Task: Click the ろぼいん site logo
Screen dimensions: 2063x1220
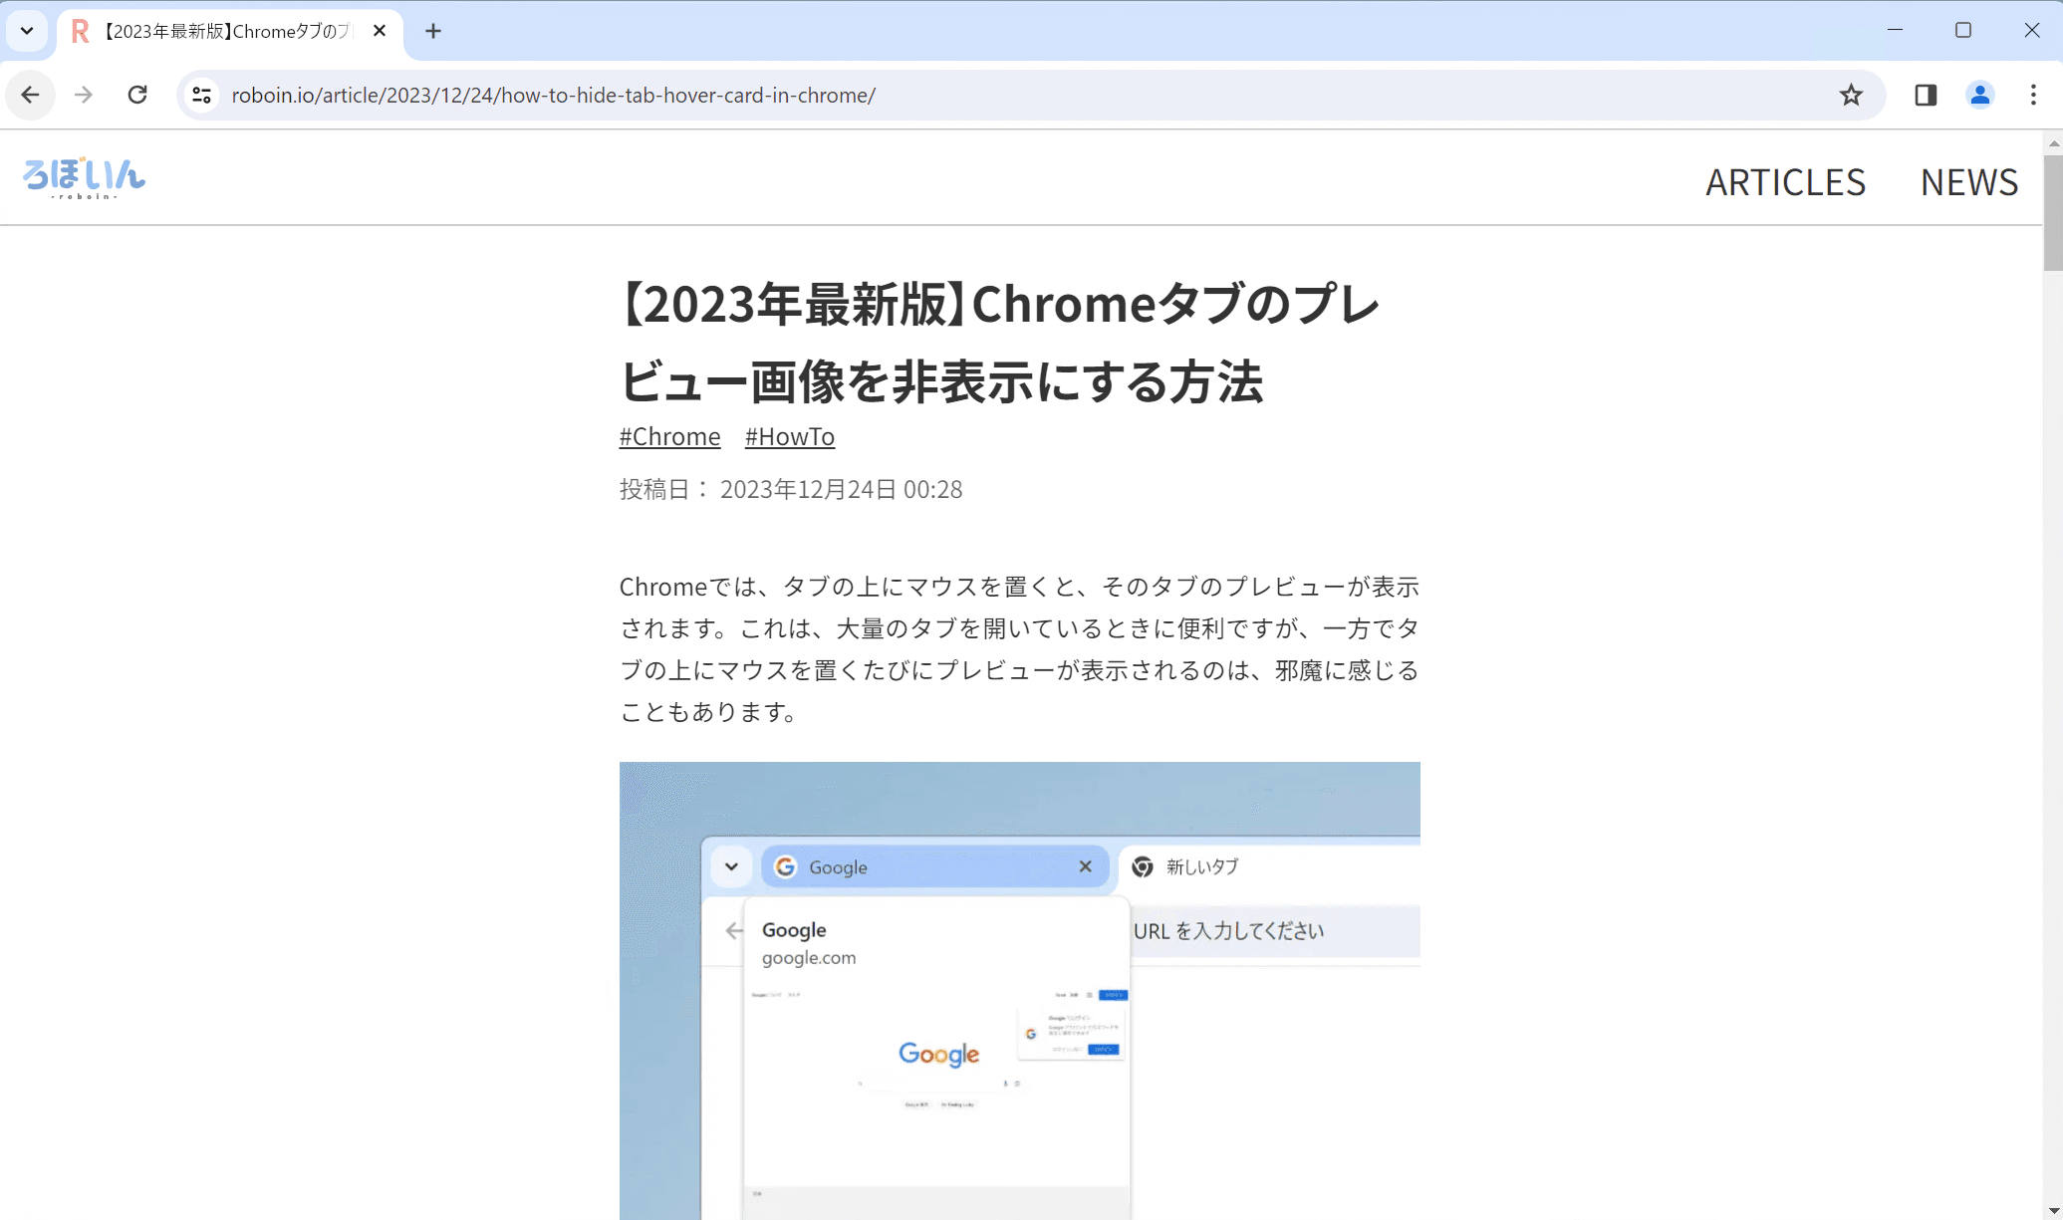Action: (x=85, y=178)
